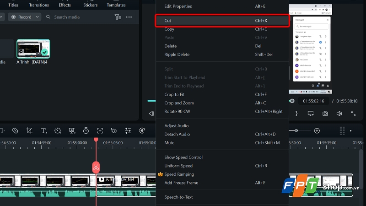Viewport: 366px width, 206px height.
Task: Open the media filter sort icon
Action: [118, 17]
